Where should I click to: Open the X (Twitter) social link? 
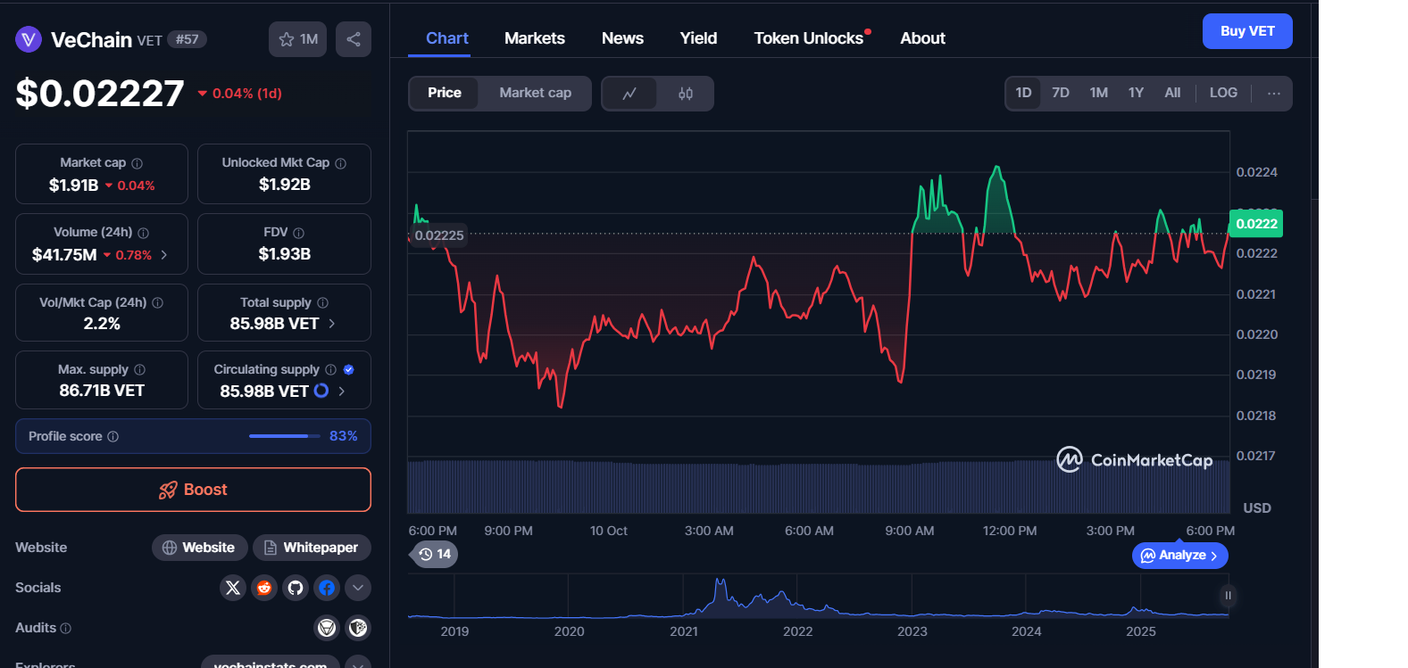[233, 588]
